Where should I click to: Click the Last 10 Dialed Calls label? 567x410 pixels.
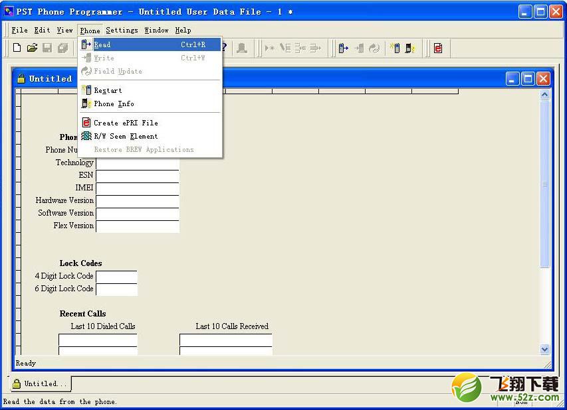[102, 326]
